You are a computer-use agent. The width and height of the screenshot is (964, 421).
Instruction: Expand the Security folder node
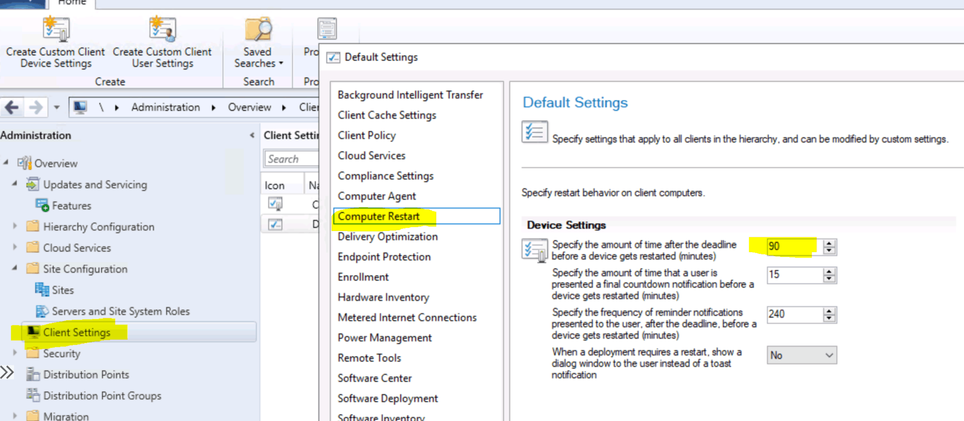(14, 353)
